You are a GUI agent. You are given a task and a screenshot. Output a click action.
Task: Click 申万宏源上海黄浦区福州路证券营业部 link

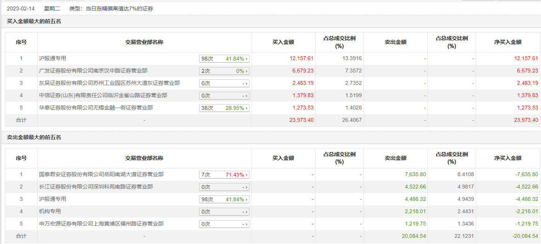tap(101, 224)
